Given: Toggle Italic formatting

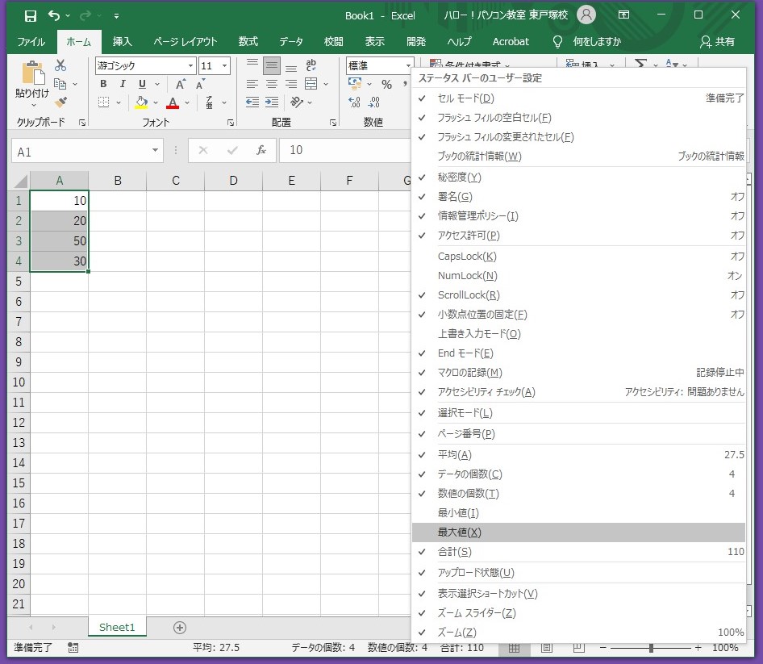Looking at the screenshot, I should (x=122, y=84).
